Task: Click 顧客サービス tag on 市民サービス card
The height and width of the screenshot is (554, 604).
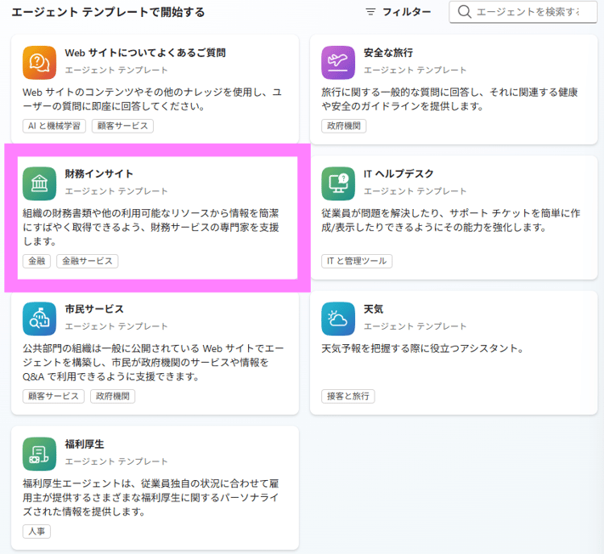Action: [54, 396]
